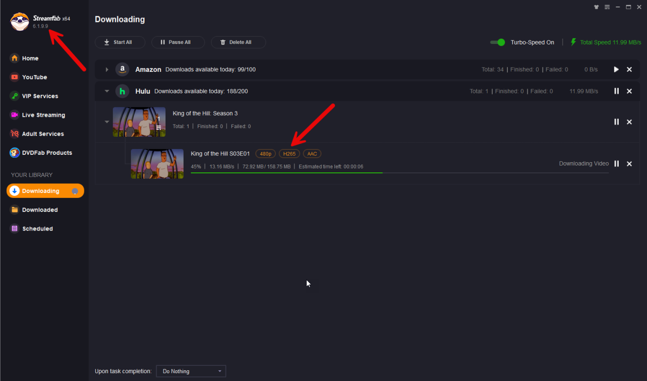647x381 pixels.
Task: Select the King of the Hill S03E01 thumbnail
Action: 157,164
